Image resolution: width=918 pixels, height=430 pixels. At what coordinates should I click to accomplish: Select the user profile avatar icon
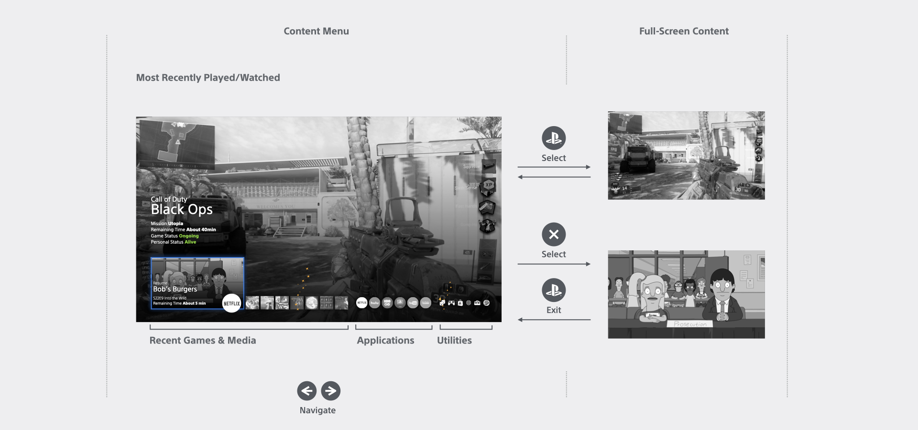[486, 303]
